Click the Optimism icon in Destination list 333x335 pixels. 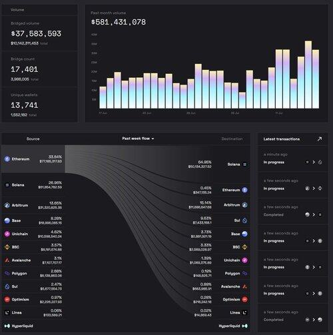tap(244, 300)
